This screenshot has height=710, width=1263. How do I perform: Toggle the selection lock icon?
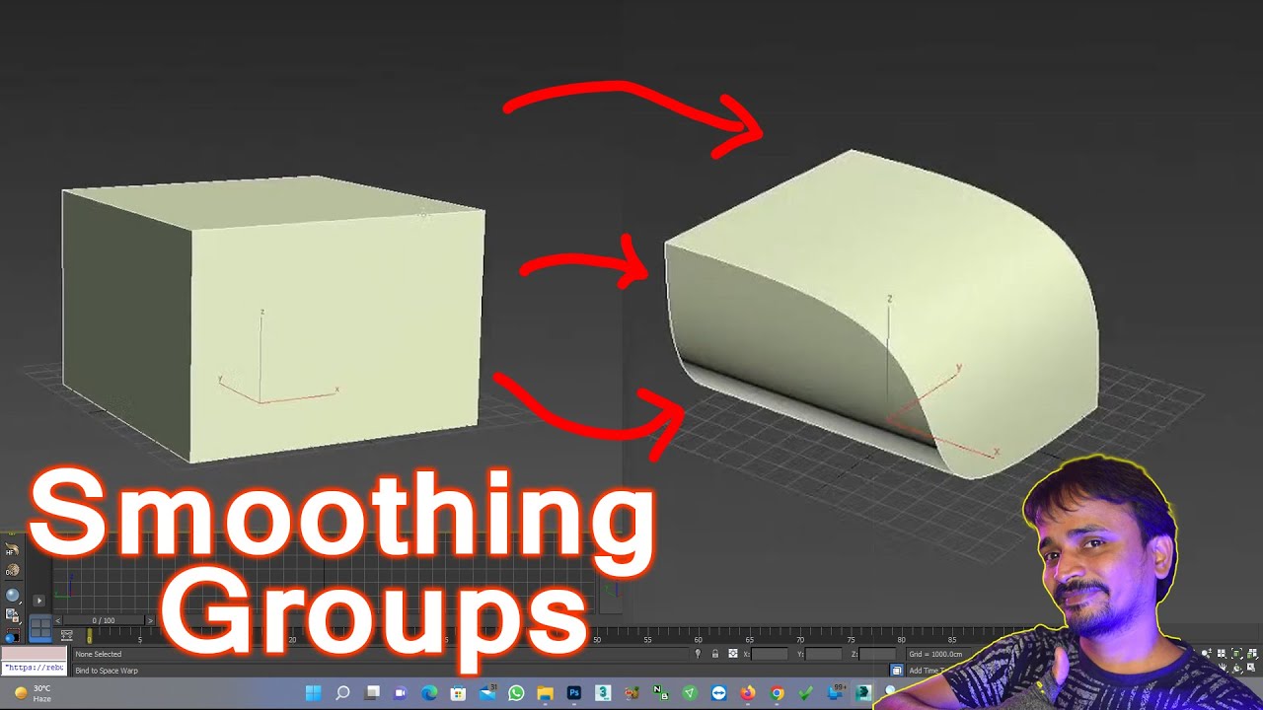click(x=714, y=654)
